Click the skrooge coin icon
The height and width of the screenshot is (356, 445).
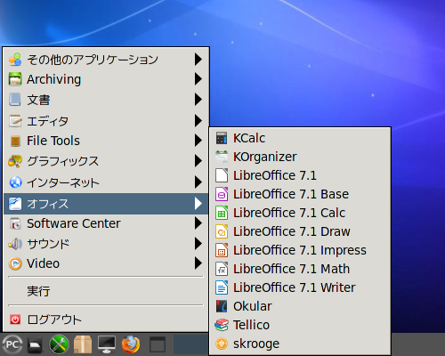pyautogui.click(x=222, y=344)
